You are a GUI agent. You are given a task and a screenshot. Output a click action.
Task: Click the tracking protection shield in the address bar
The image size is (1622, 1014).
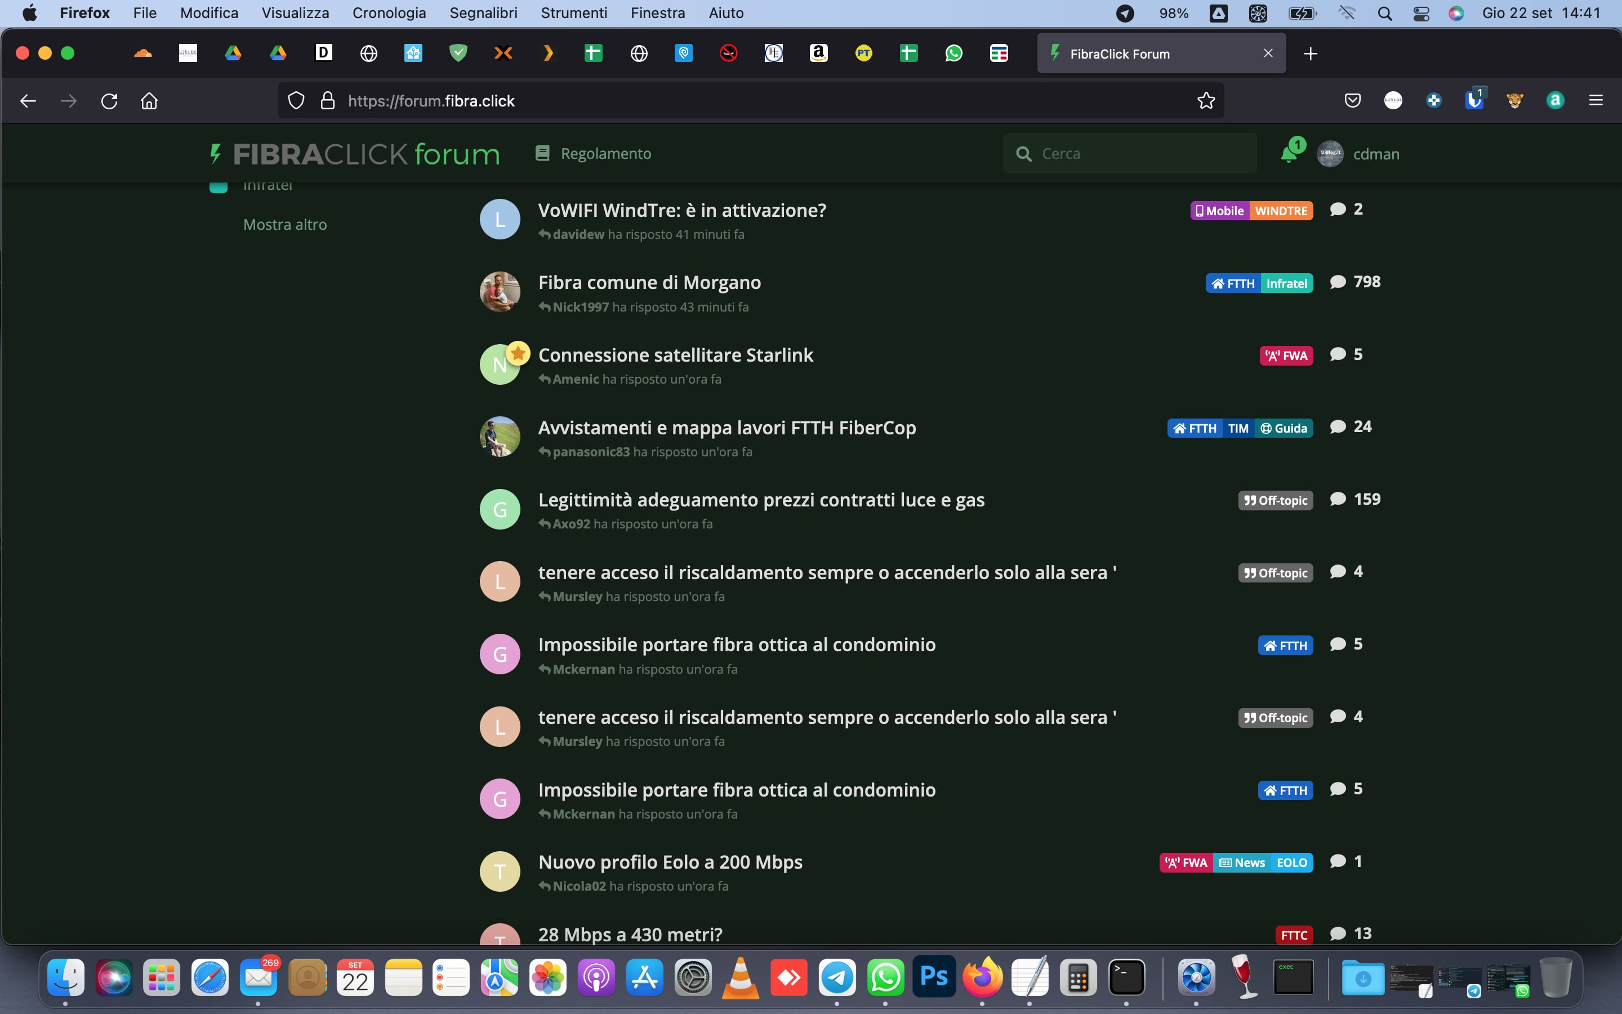[296, 101]
